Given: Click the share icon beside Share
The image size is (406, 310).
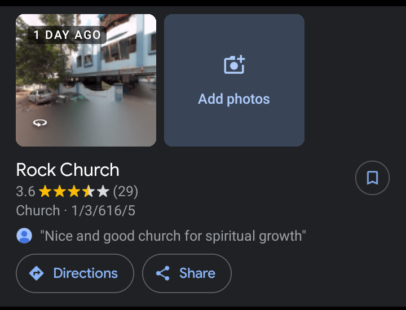Looking at the screenshot, I should coord(163,273).
